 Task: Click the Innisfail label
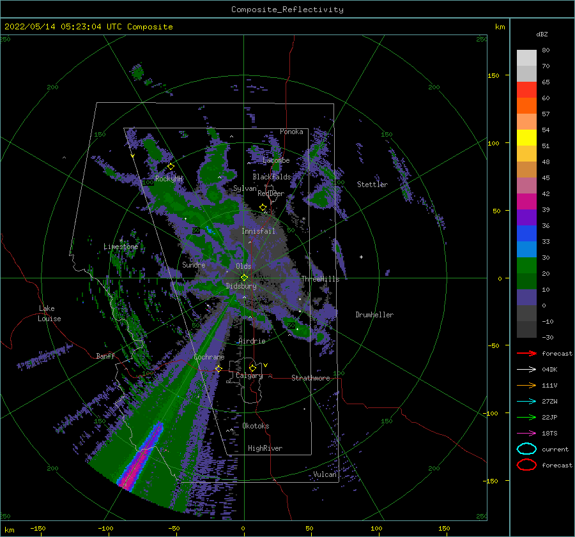click(258, 231)
